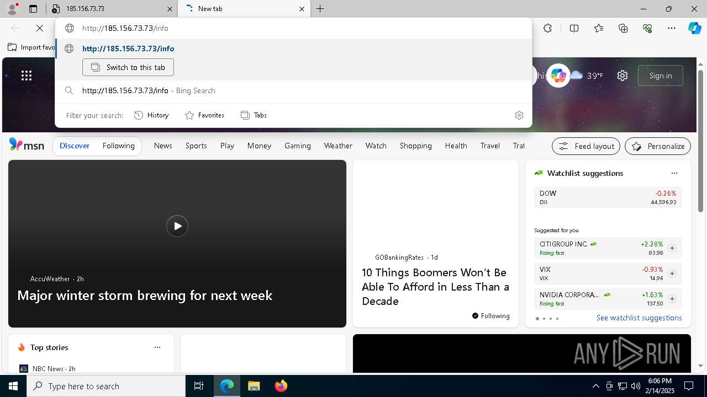Image resolution: width=707 pixels, height=397 pixels.
Task: Open Task View on the taskbar
Action: tap(199, 386)
